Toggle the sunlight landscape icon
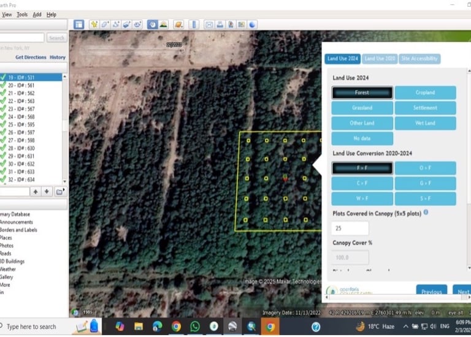The height and width of the screenshot is (337, 471). pyautogui.click(x=163, y=25)
